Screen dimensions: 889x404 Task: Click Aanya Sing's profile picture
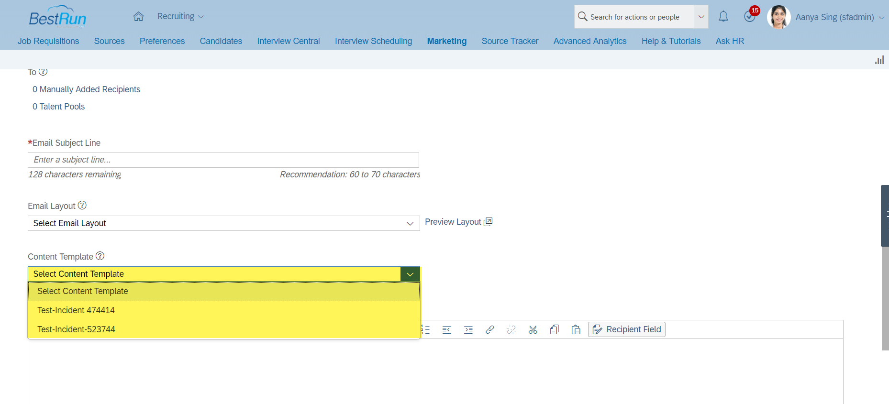pos(778,17)
